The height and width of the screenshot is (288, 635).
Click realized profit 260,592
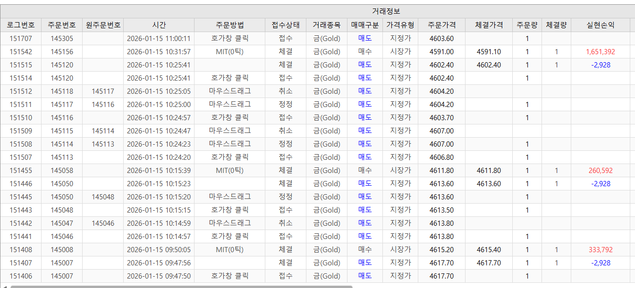pos(601,171)
